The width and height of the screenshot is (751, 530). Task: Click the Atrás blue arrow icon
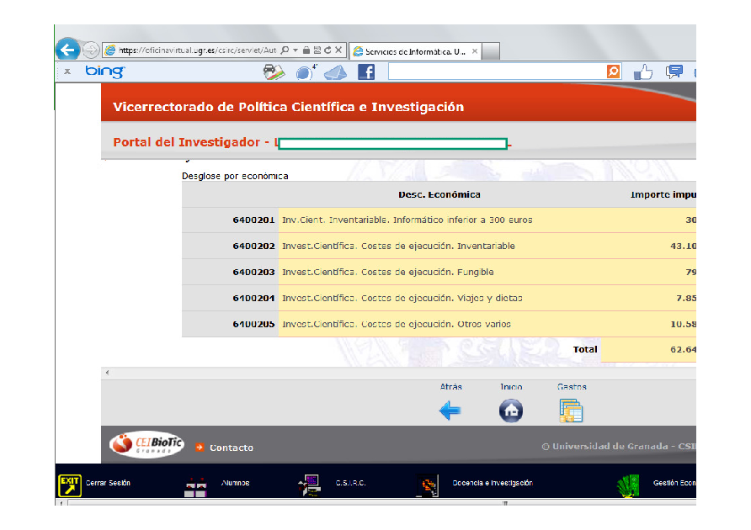tap(450, 411)
